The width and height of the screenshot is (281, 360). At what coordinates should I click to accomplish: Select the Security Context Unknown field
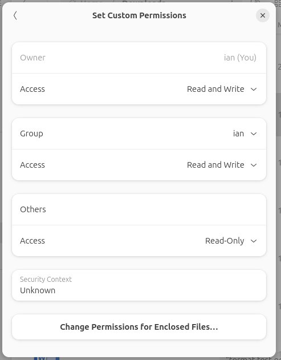point(139,285)
